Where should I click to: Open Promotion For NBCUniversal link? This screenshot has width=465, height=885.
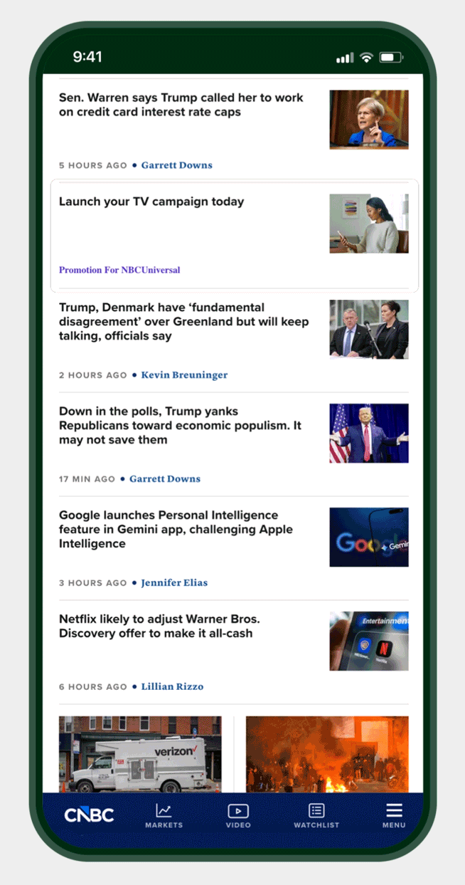(x=119, y=271)
